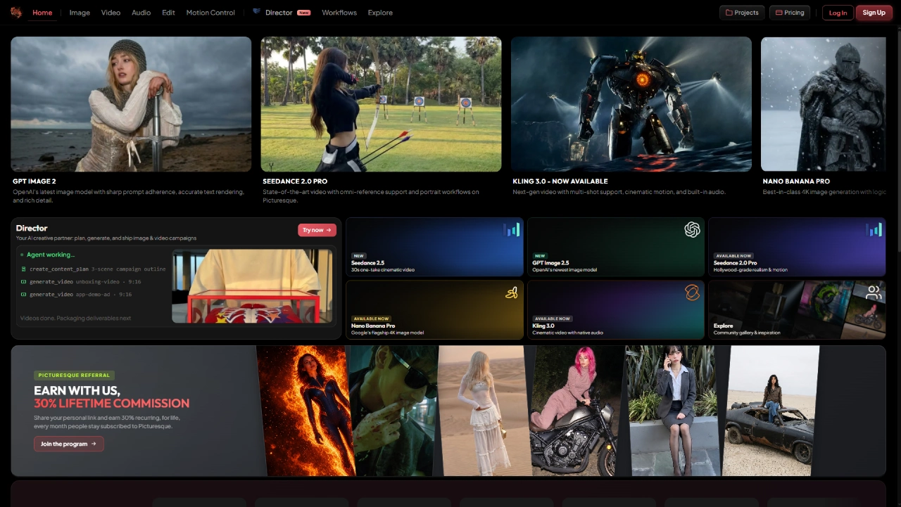Open the Director page from the nav
Viewport: 901px width, 507px height.
279,13
